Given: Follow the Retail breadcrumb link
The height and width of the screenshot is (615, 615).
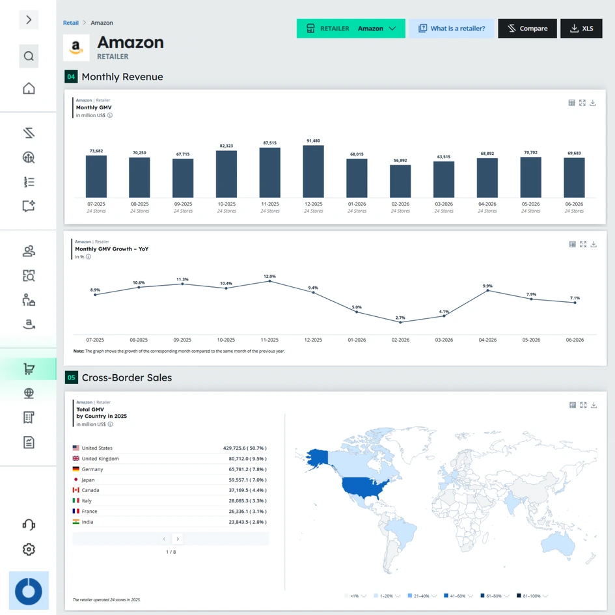Looking at the screenshot, I should (70, 23).
